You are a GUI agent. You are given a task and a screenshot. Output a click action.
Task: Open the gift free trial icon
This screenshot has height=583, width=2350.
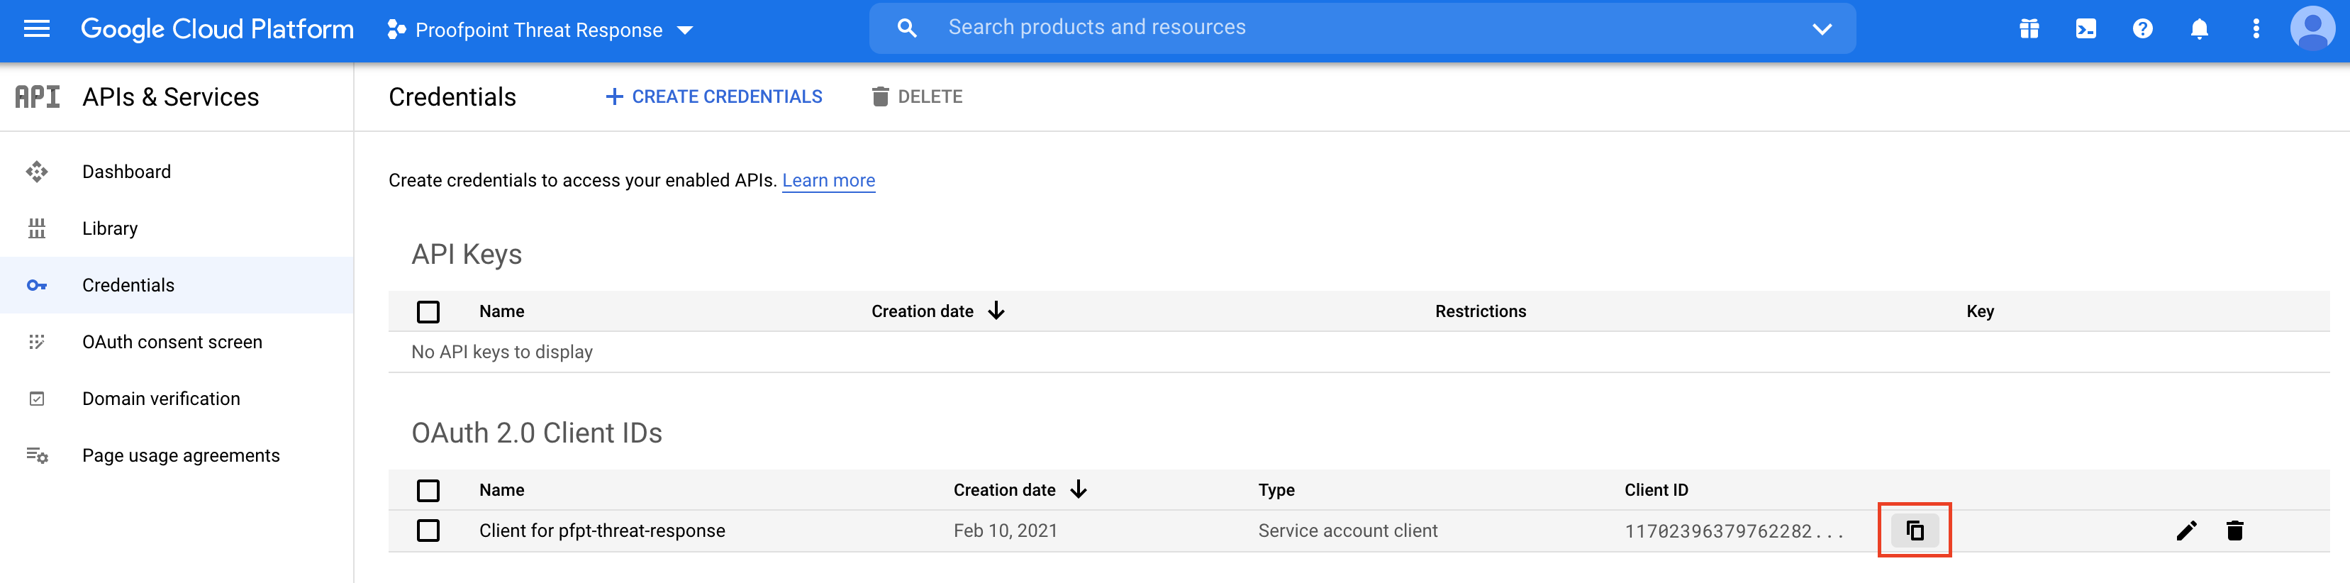tap(2029, 29)
